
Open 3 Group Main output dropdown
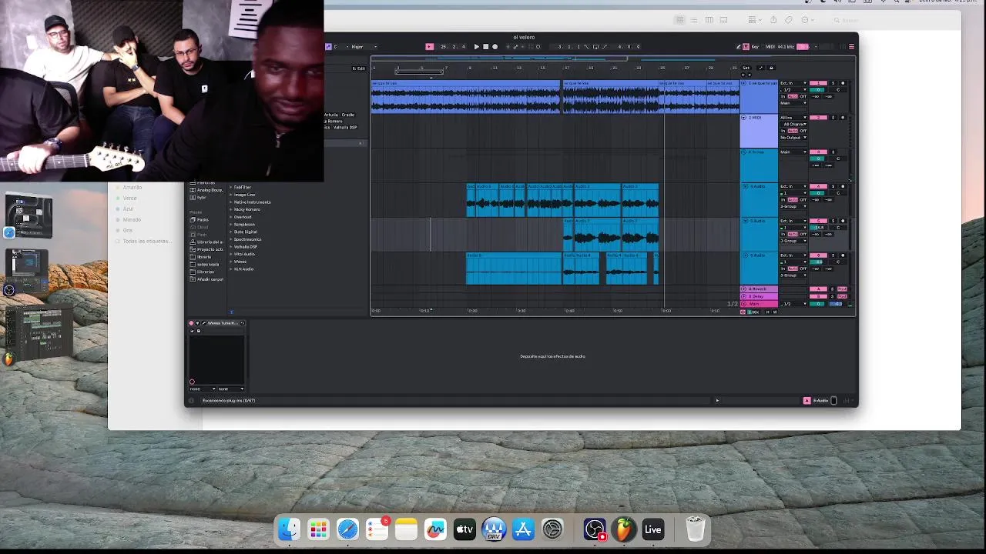coord(793,152)
